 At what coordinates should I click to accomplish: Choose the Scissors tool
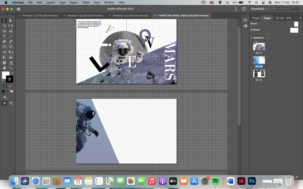(x=4, y=52)
